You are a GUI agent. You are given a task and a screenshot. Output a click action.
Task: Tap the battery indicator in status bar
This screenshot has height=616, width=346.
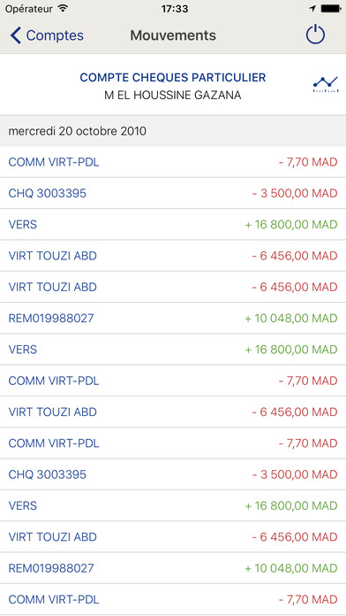point(331,9)
